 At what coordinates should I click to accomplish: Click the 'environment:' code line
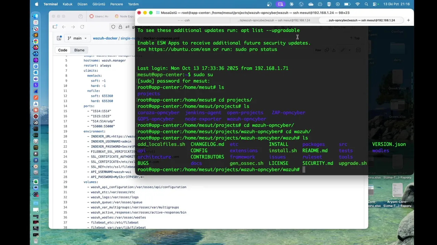(x=94, y=131)
